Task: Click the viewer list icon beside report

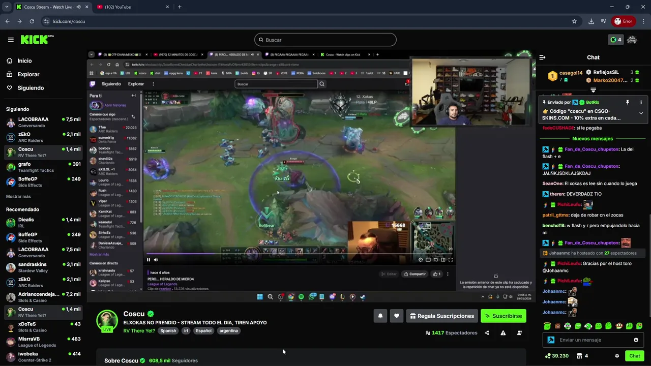Action: pos(519,333)
